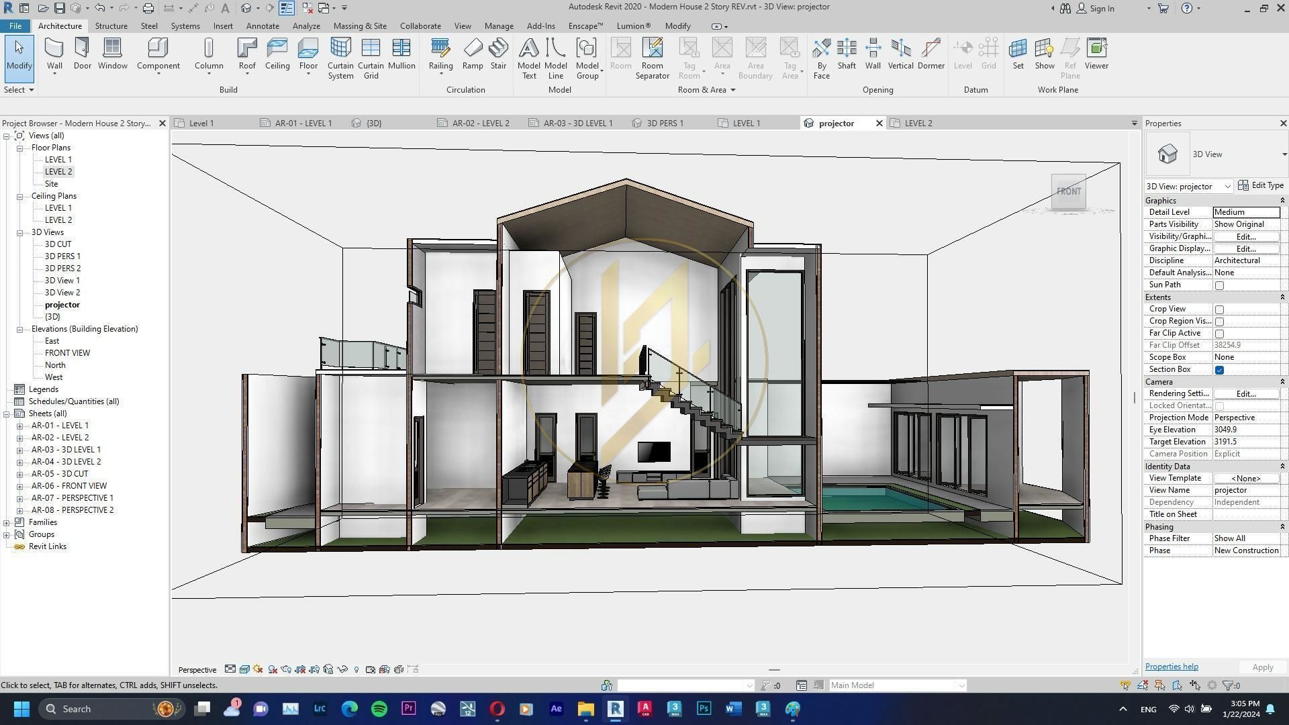
Task: Open Photoshop from the taskbar
Action: (704, 709)
